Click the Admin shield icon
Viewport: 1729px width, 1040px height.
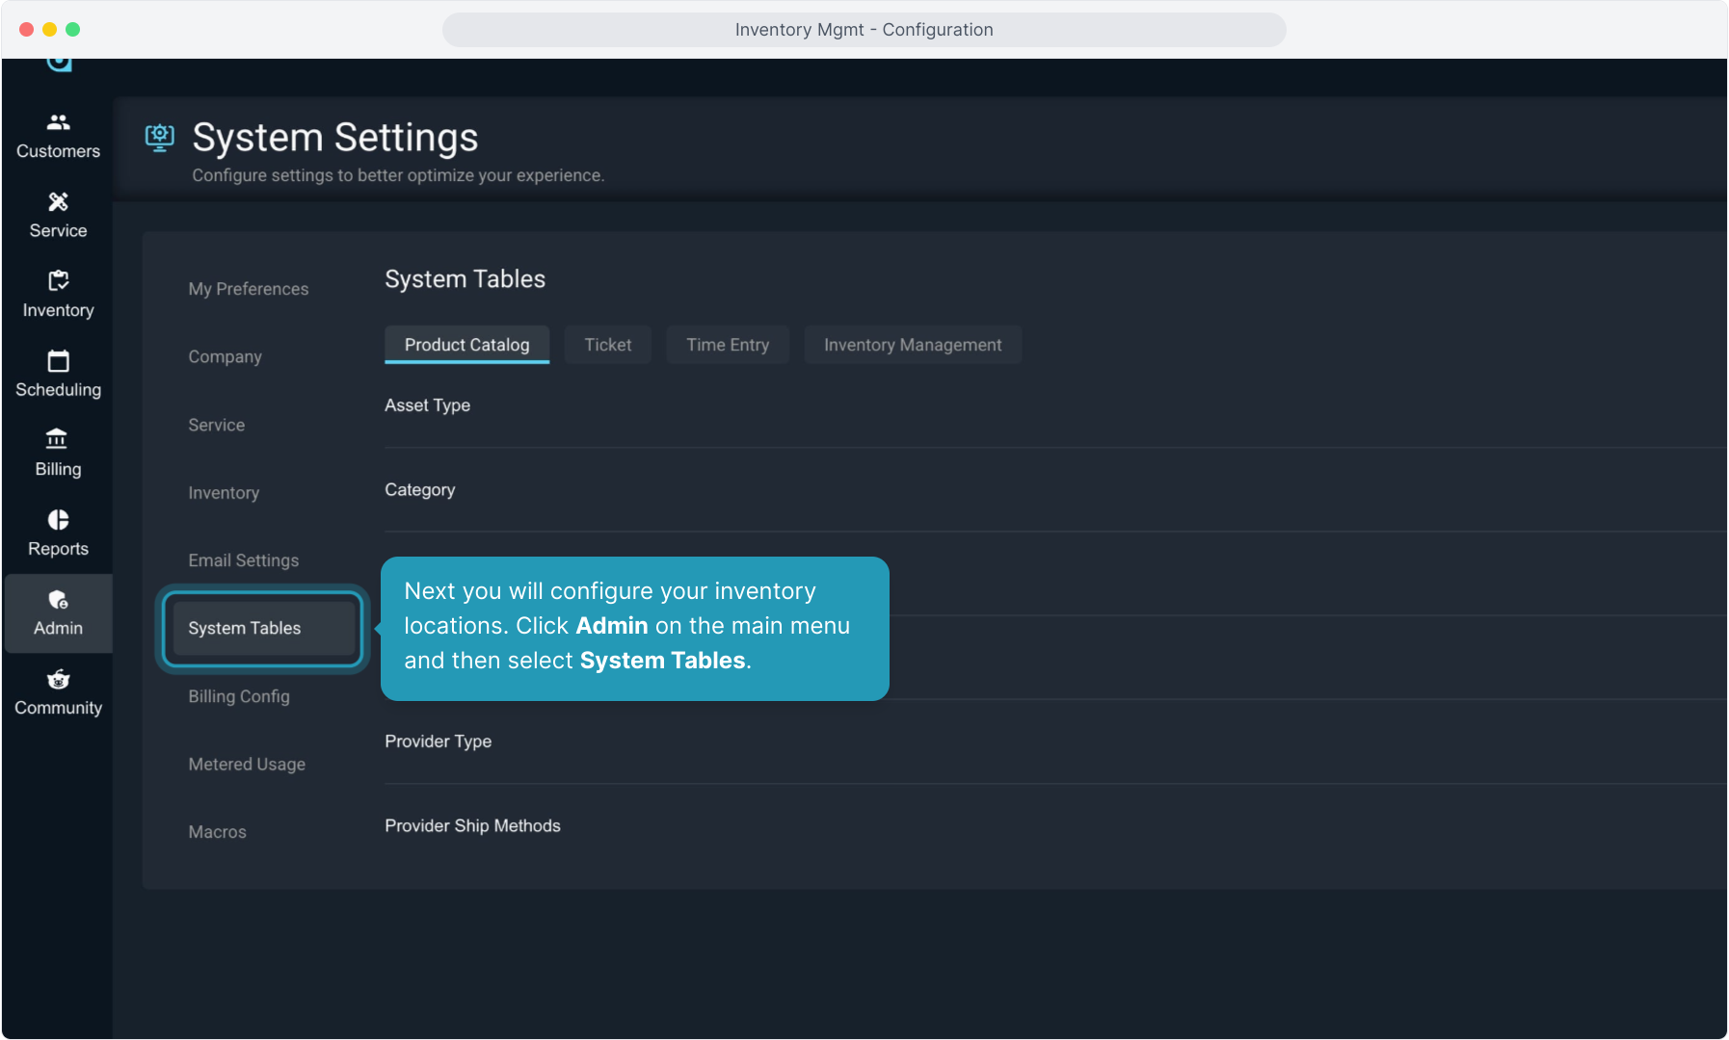point(58,600)
